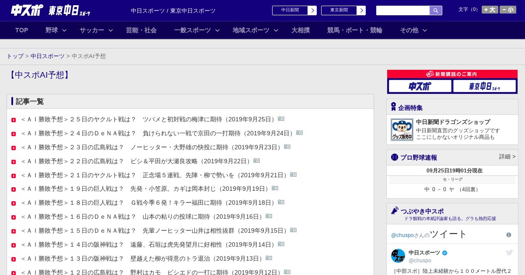Open the 芸能・社会 menu item
Viewport: 525px width, 275px height.
[x=141, y=30]
